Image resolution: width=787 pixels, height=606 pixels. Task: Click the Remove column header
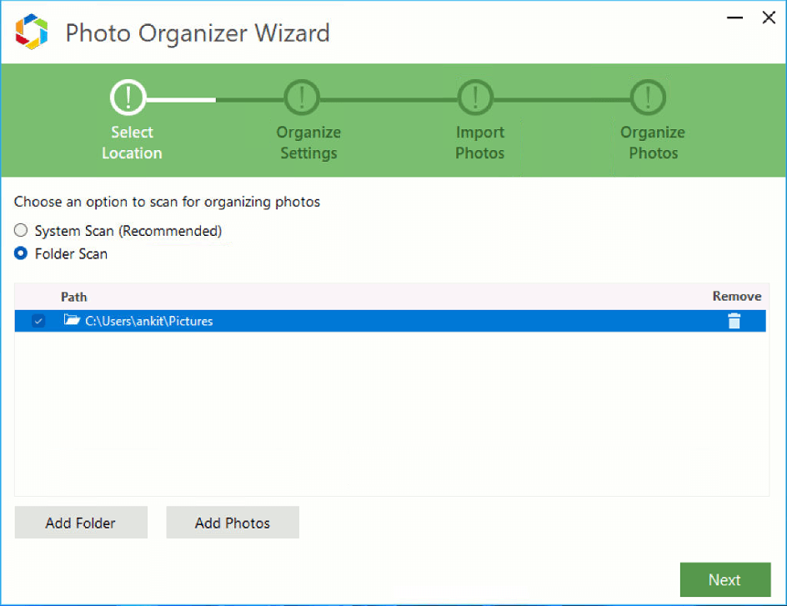pos(736,297)
